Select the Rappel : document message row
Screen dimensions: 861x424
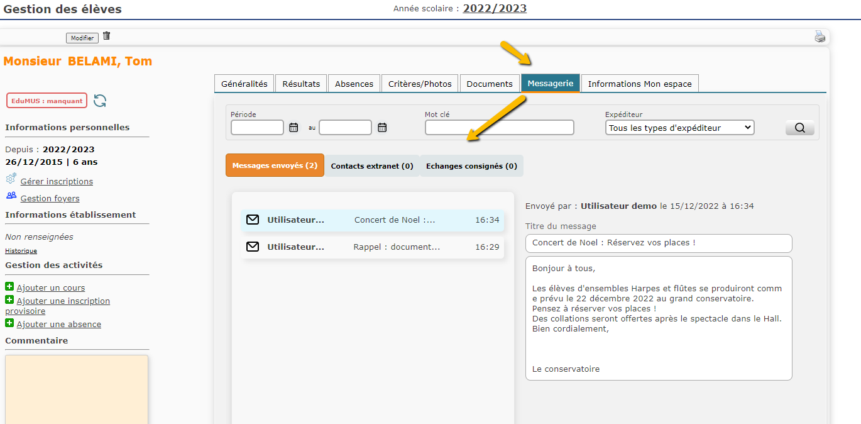pos(373,247)
